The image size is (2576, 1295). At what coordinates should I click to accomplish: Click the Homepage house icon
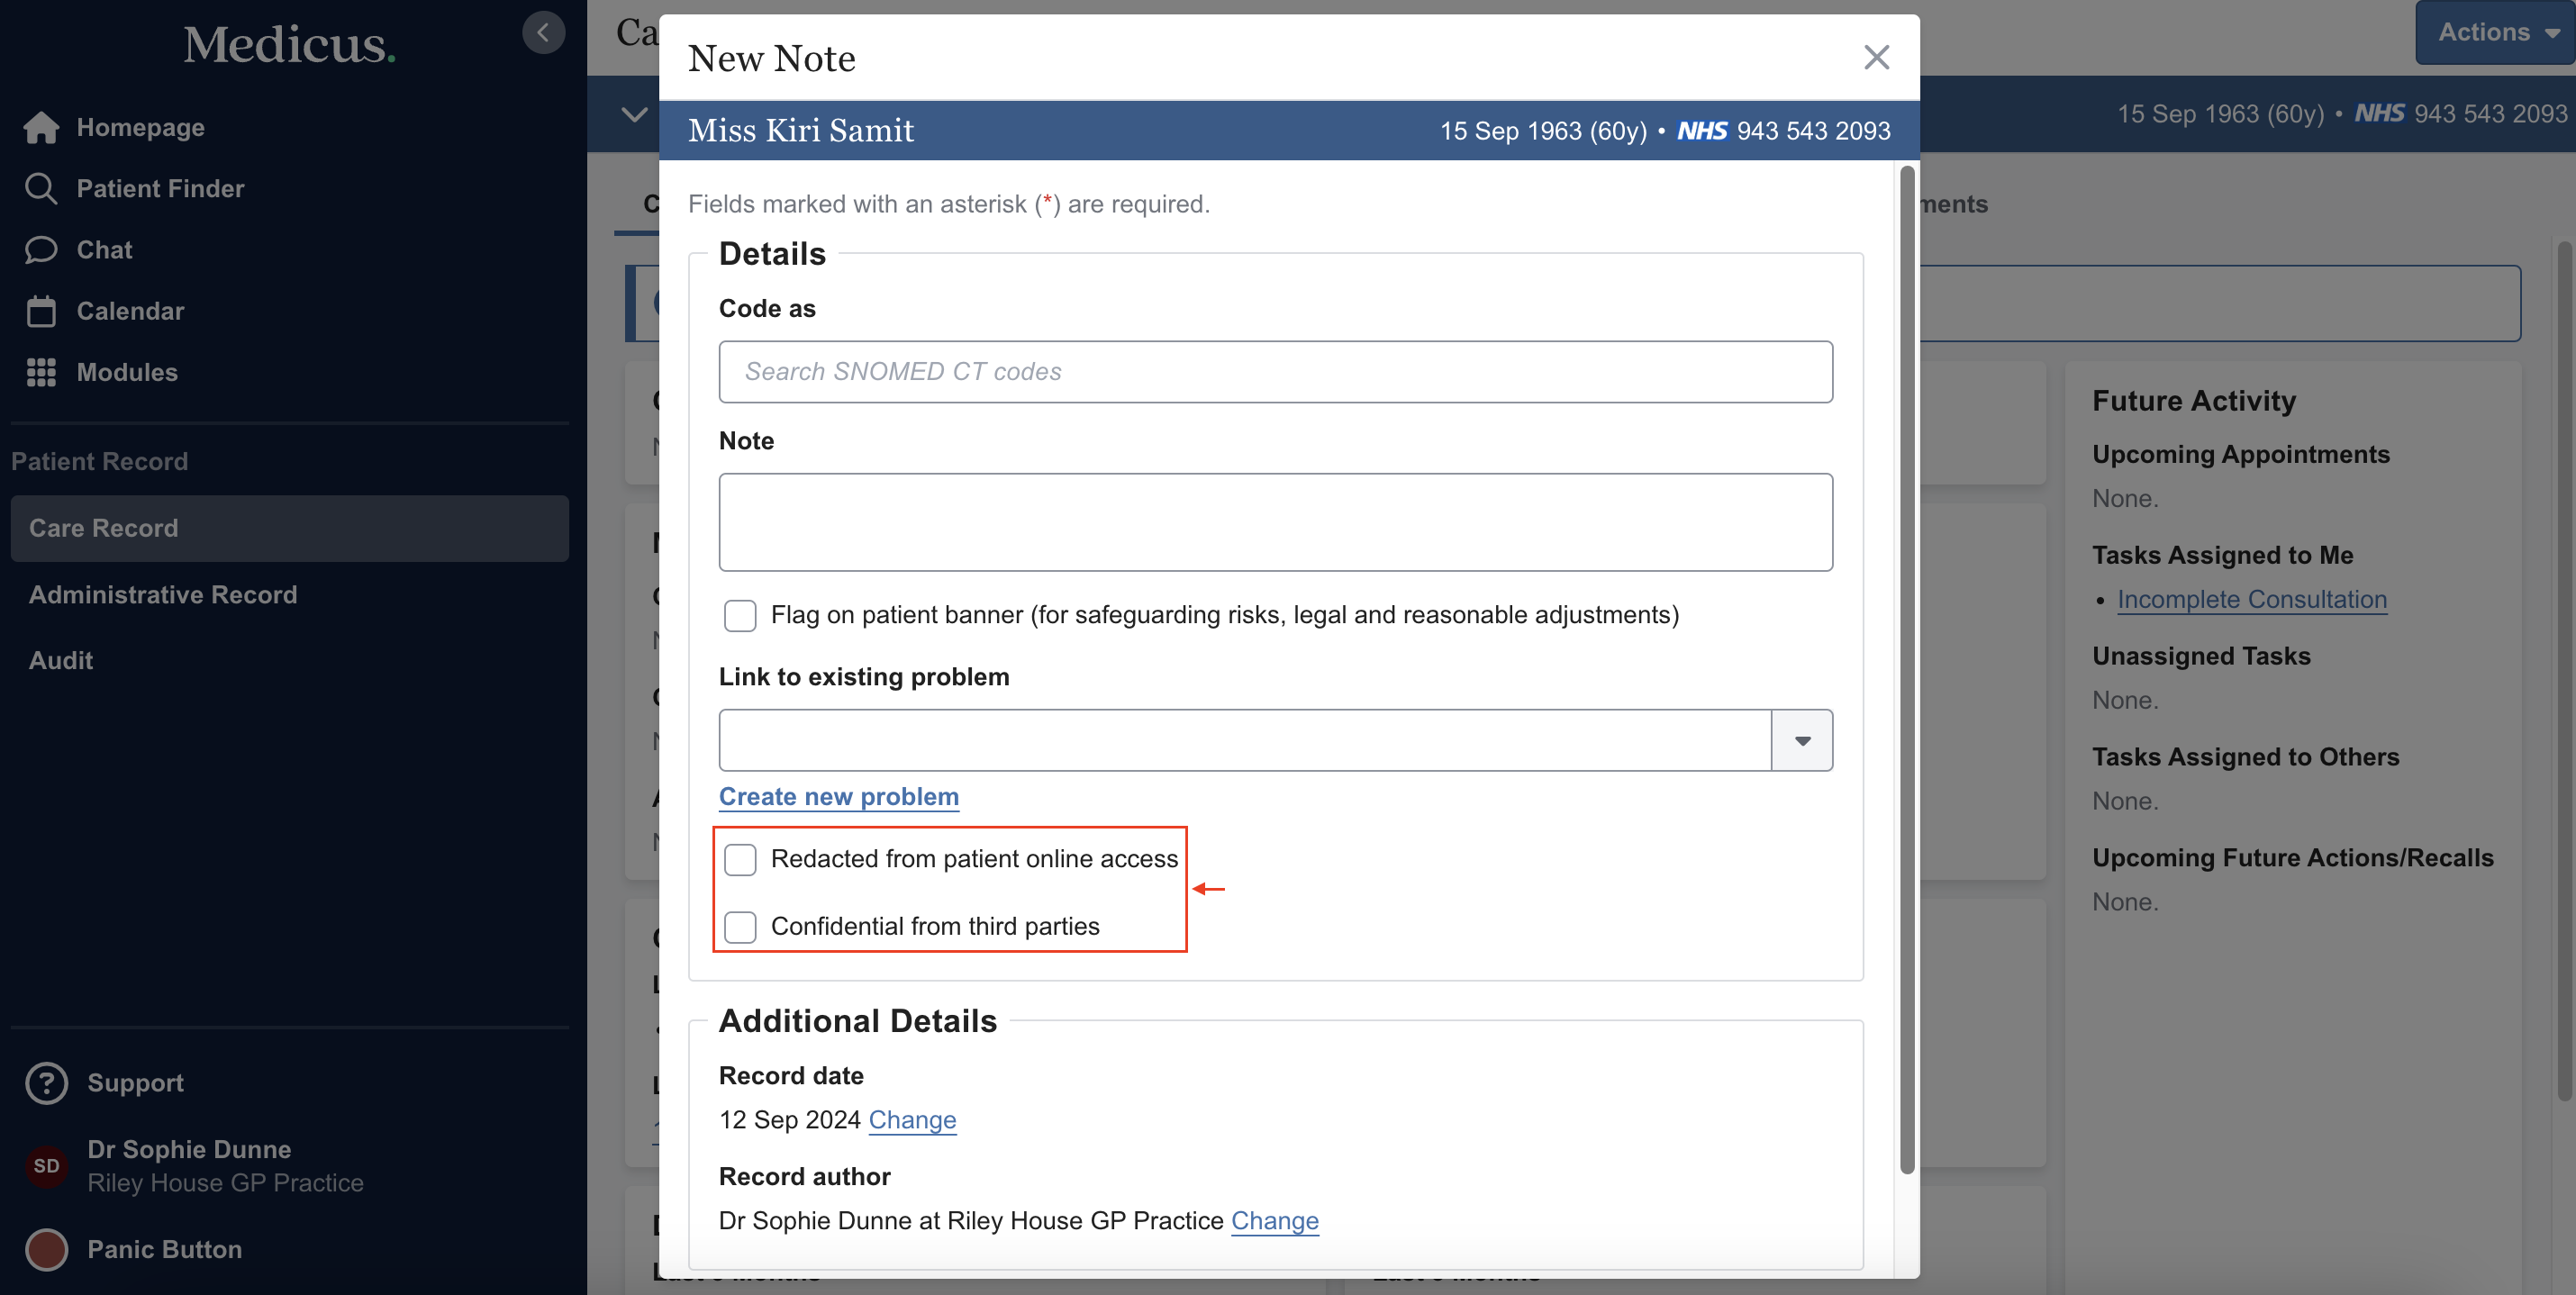point(41,127)
